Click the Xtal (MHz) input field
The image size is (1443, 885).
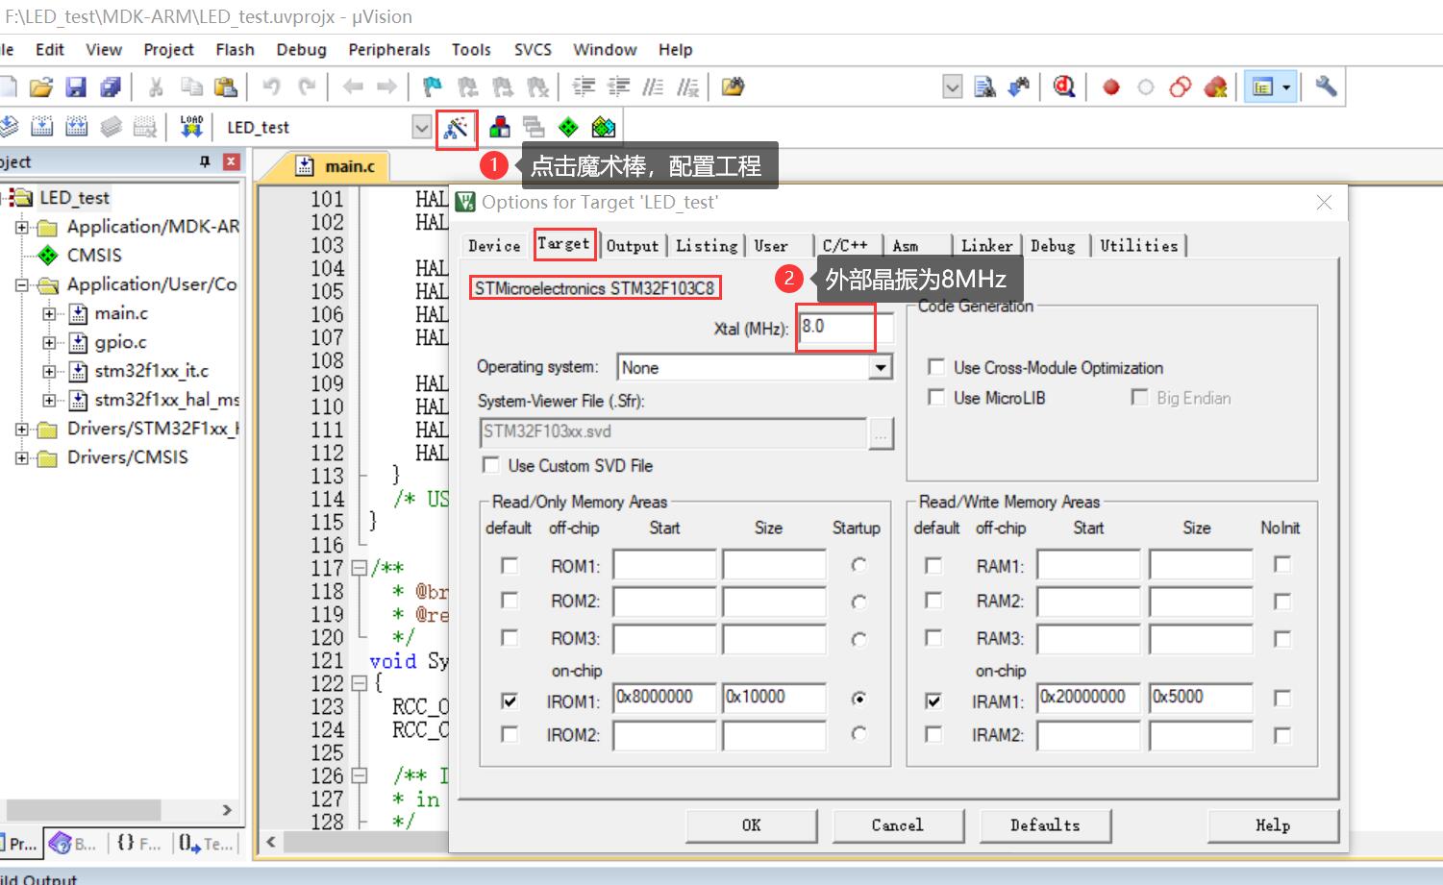[x=845, y=327]
